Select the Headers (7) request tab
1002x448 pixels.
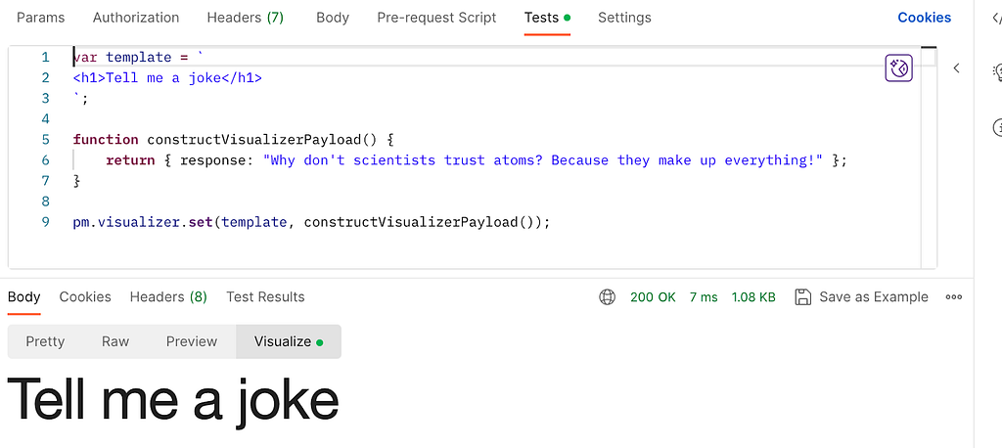pyautogui.click(x=246, y=18)
